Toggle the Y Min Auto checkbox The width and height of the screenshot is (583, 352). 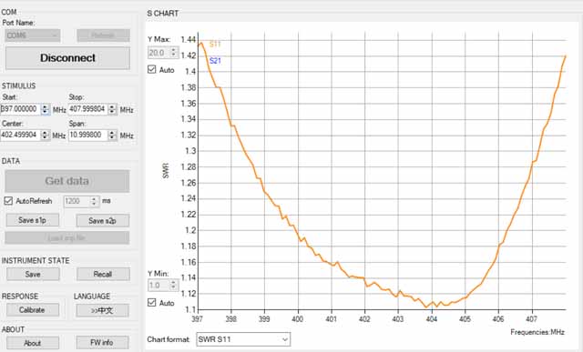pos(152,302)
